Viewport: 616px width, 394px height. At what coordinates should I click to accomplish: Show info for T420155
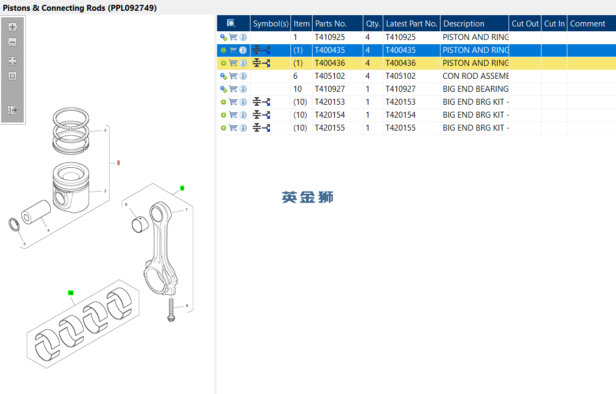[x=243, y=128]
